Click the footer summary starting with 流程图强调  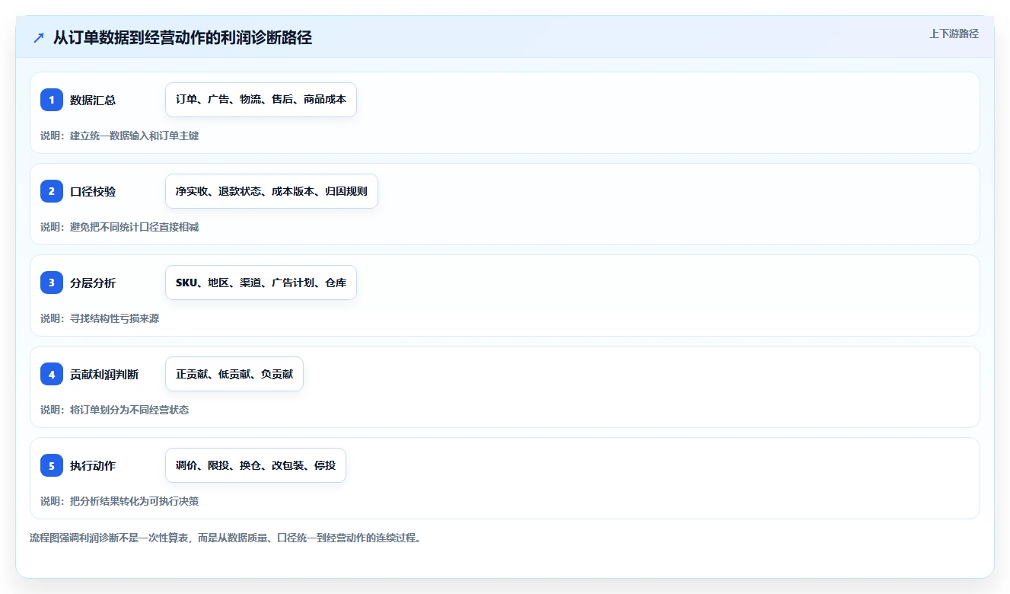pyautogui.click(x=225, y=538)
